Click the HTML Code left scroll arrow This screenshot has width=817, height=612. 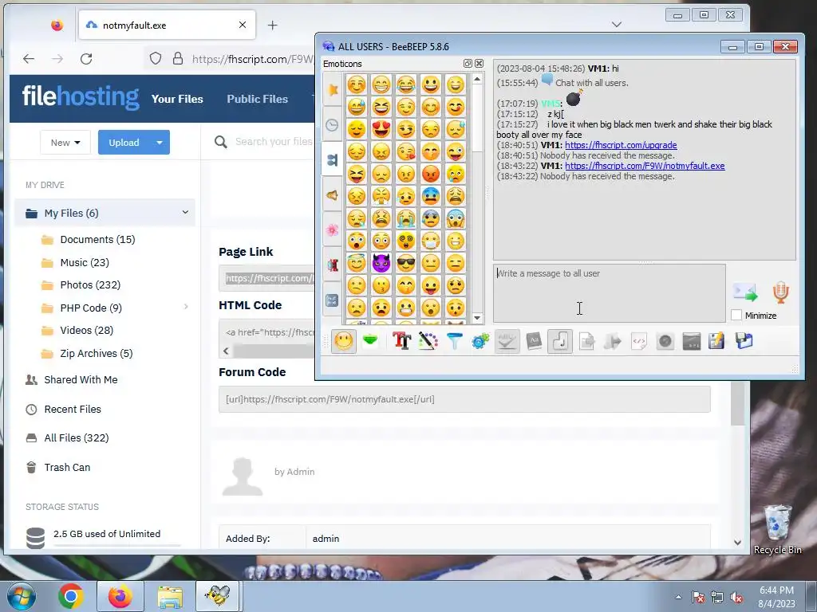coord(226,351)
